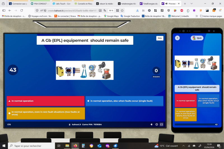Viewport: 224px width, 149px height.
Task: Toggle fullscreen mode in Kahoot preview
Action: click(x=162, y=124)
